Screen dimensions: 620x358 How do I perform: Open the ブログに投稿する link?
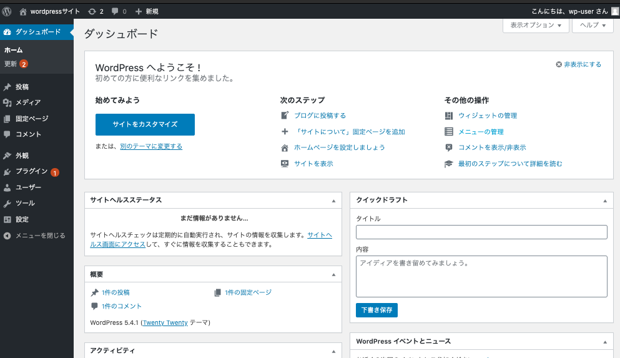(x=320, y=116)
